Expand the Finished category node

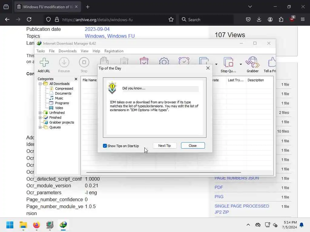(x=40, y=118)
